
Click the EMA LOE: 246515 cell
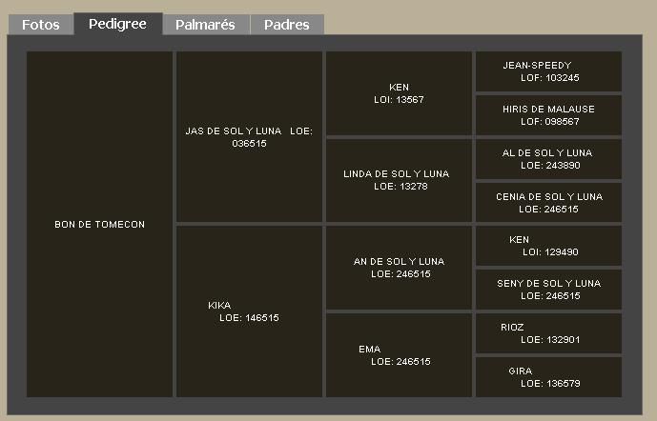(x=399, y=355)
